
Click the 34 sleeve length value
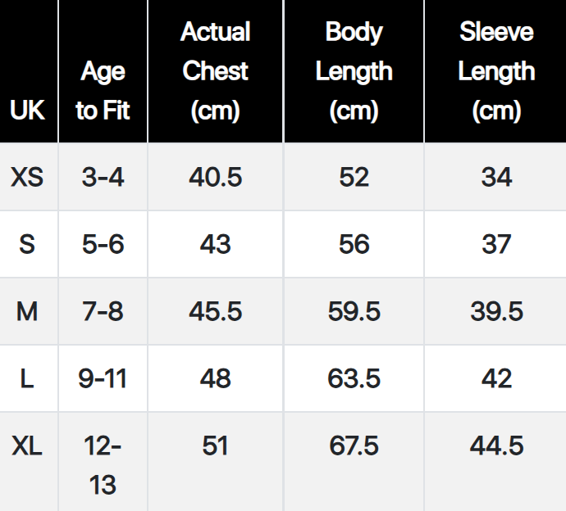point(495,177)
